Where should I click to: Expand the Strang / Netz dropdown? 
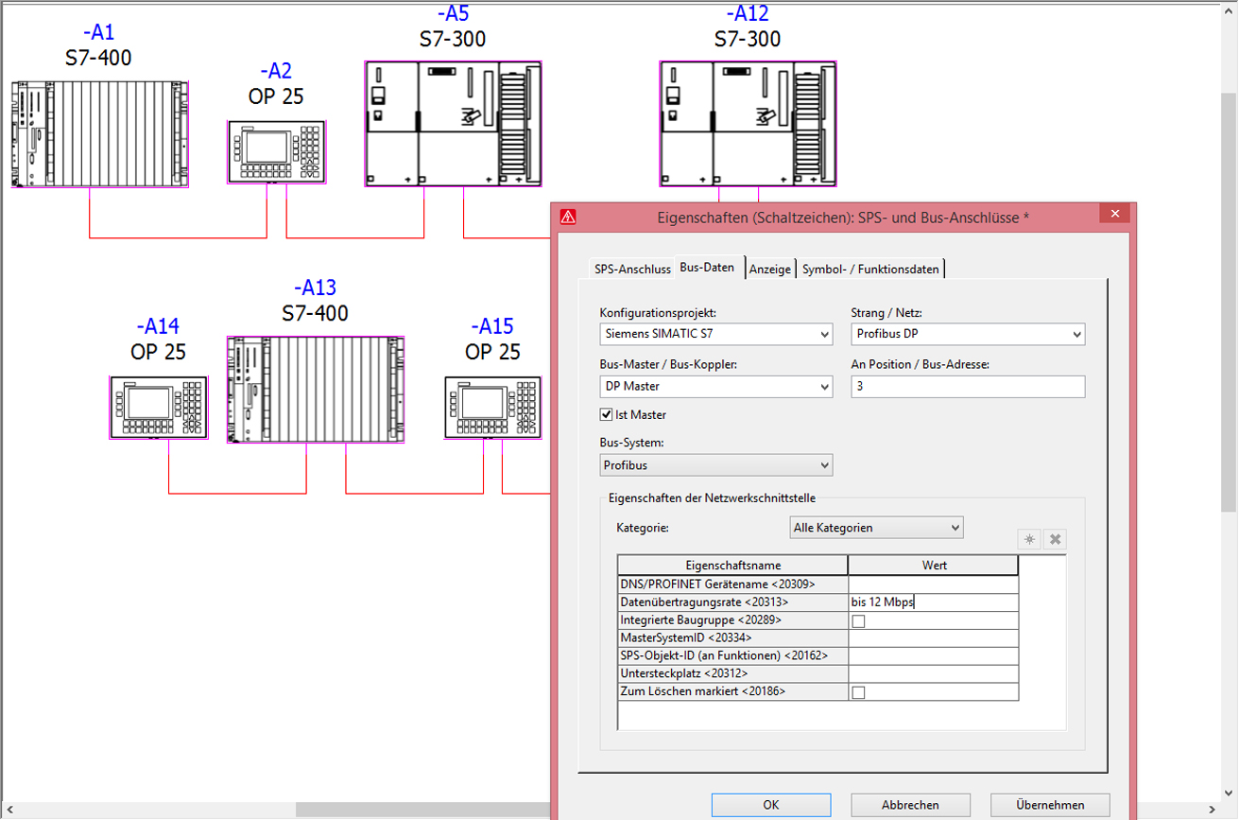point(968,334)
